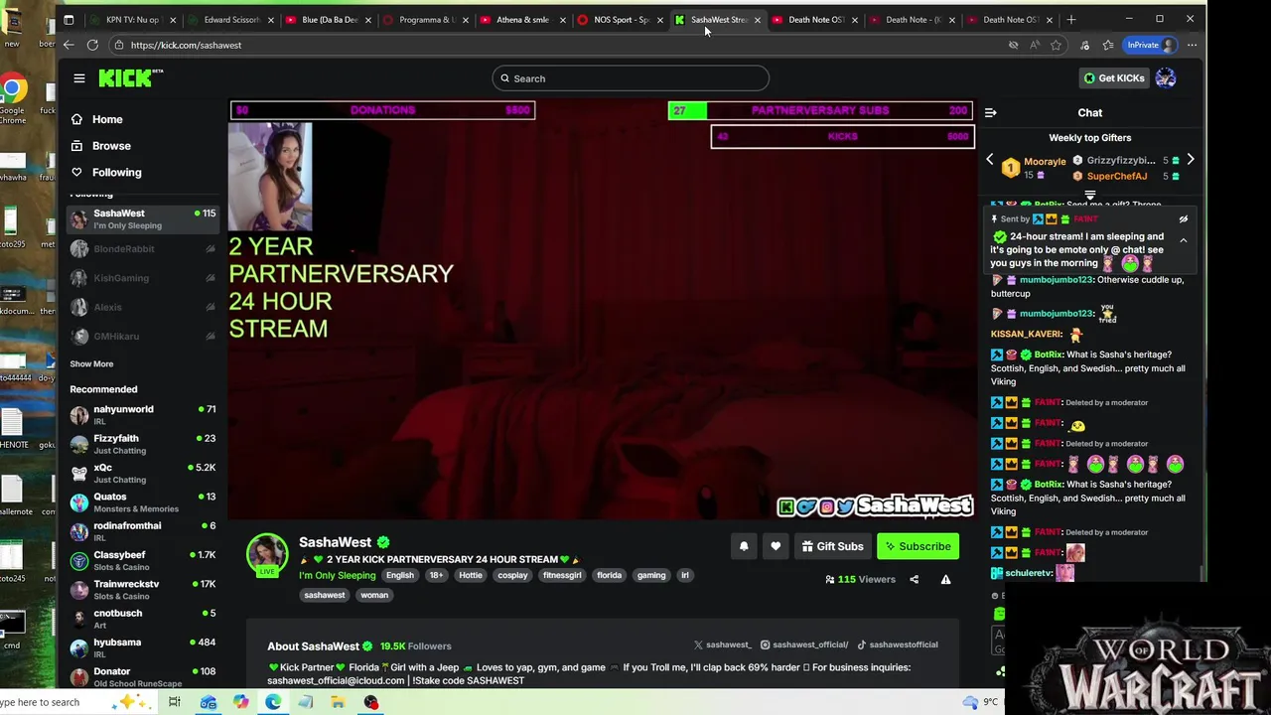Switch to the Blue (Da Ba Dee) tab

328,20
